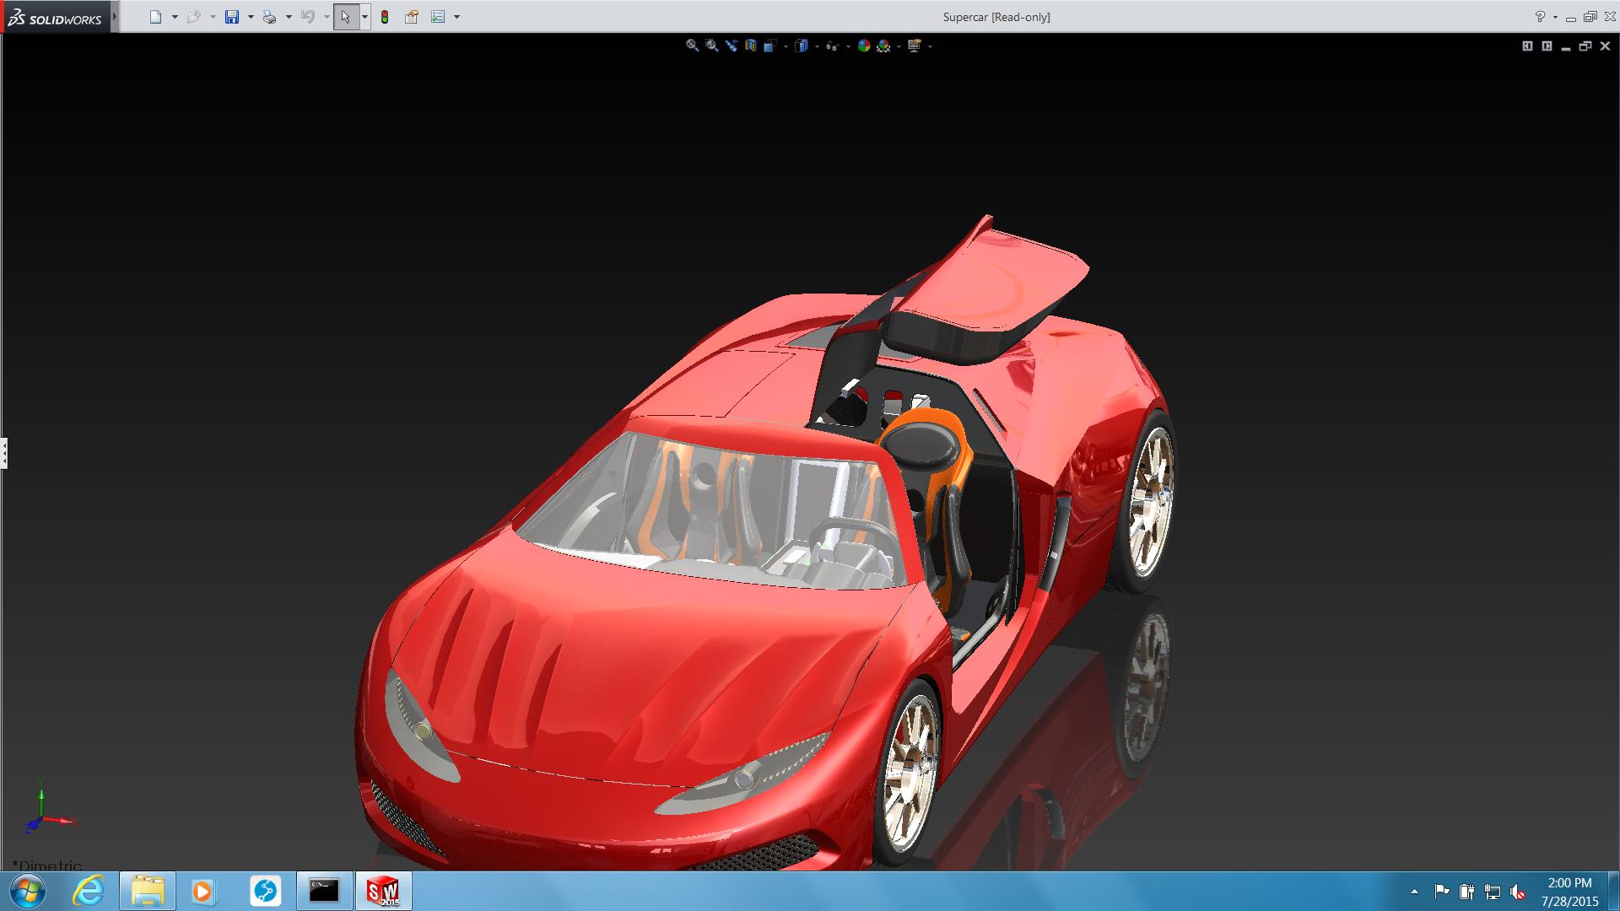Open Display Style cube dropdown arrow
This screenshot has width=1620, height=911.
tap(817, 46)
